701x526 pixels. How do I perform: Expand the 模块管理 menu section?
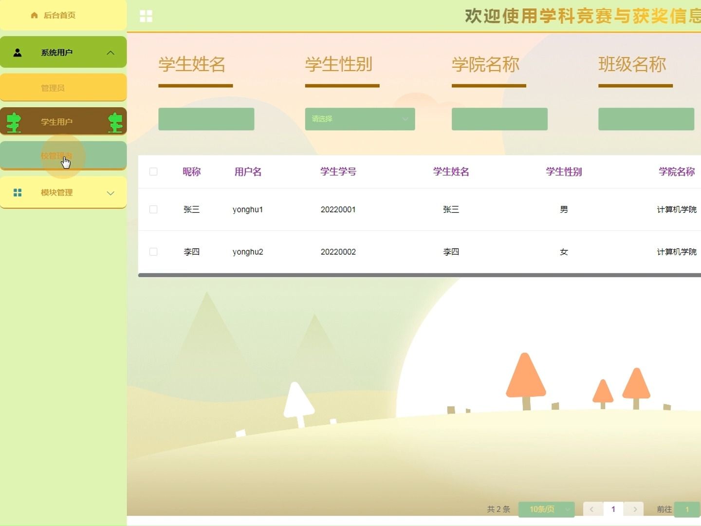111,192
